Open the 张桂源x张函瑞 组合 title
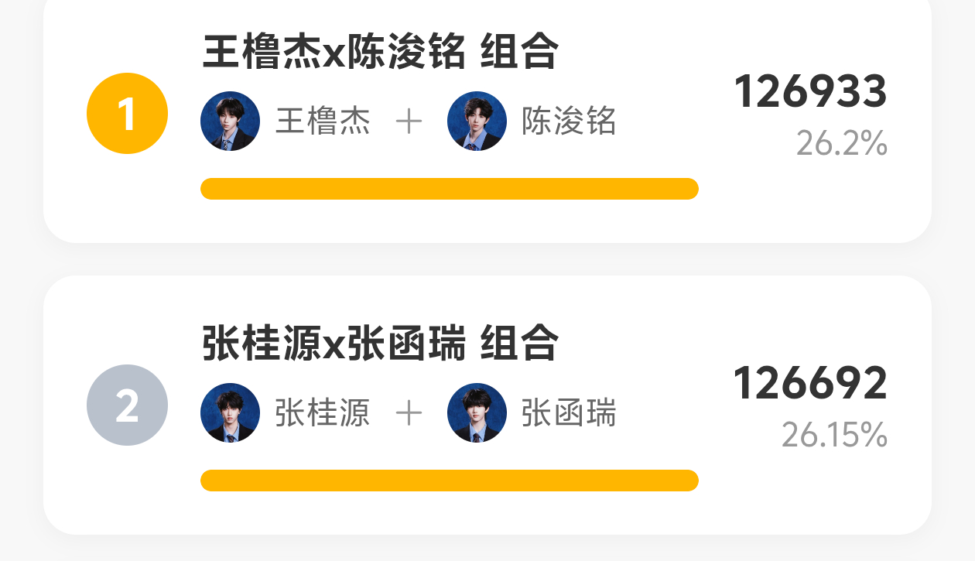The height and width of the screenshot is (561, 975). click(x=380, y=344)
